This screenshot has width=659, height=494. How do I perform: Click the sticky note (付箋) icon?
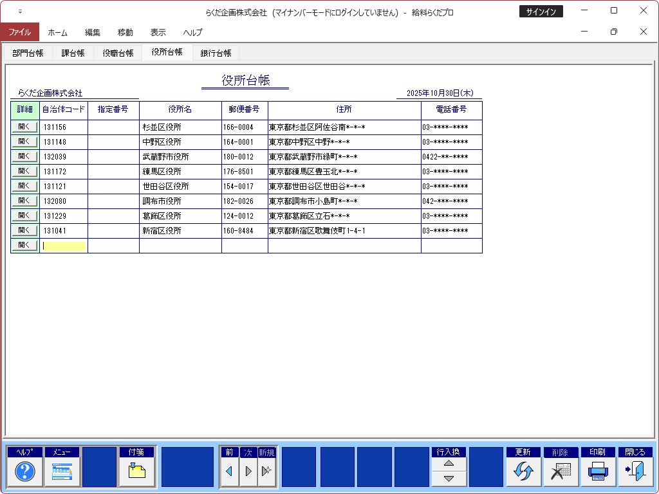tap(136, 471)
